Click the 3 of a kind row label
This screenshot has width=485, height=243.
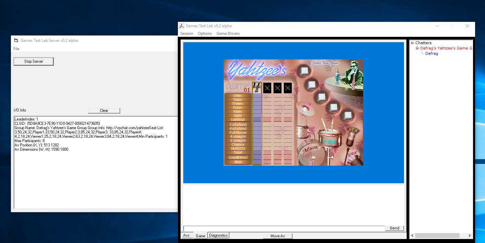238,124
